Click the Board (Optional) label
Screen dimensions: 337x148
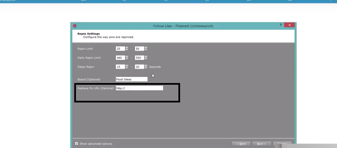[89, 79]
